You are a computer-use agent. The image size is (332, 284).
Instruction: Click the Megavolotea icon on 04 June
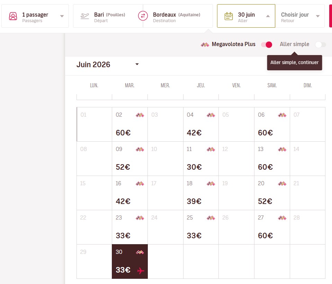point(211,115)
